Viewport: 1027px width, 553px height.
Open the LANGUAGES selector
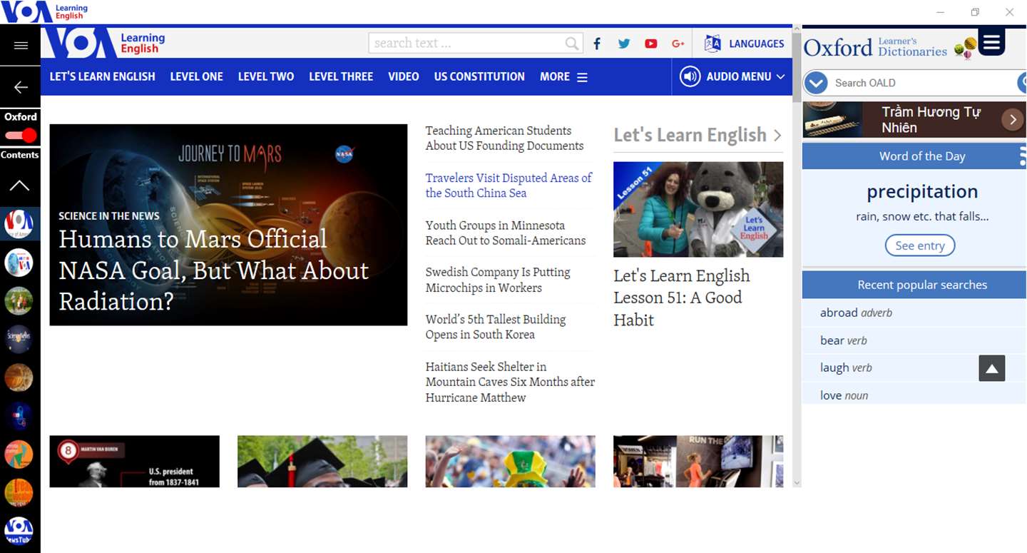click(x=744, y=44)
